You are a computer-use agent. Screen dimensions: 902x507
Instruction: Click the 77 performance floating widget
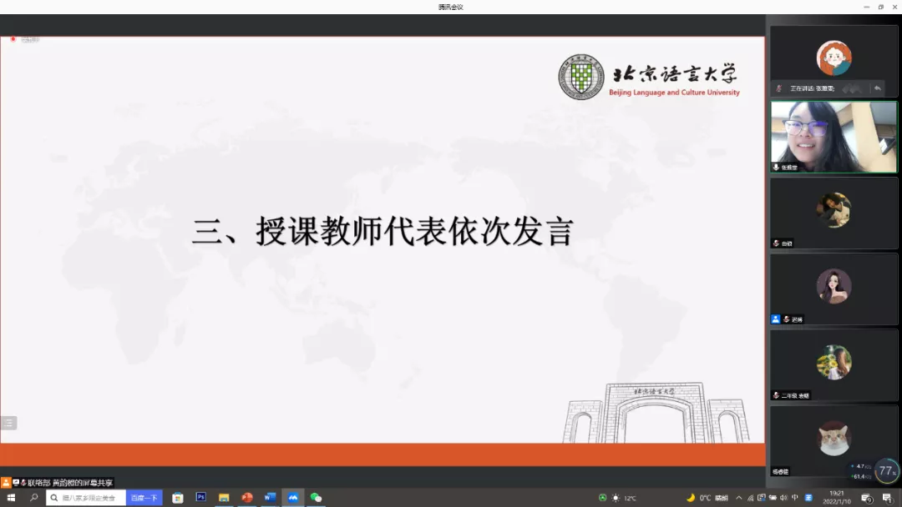tap(886, 471)
